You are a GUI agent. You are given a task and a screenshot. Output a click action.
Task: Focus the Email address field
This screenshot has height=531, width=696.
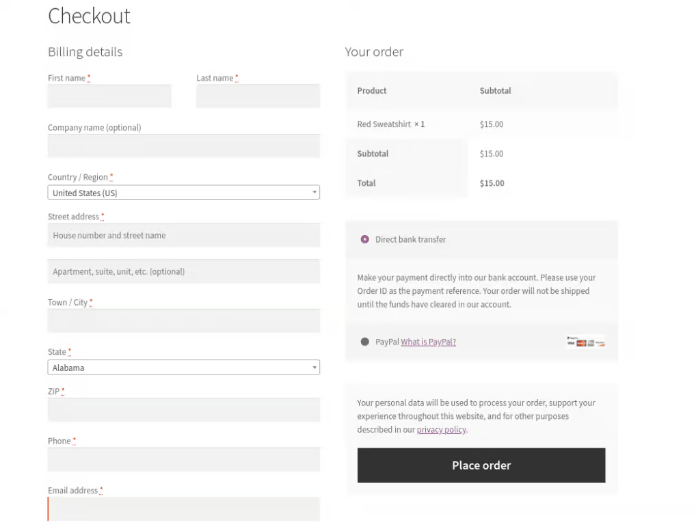click(x=183, y=508)
